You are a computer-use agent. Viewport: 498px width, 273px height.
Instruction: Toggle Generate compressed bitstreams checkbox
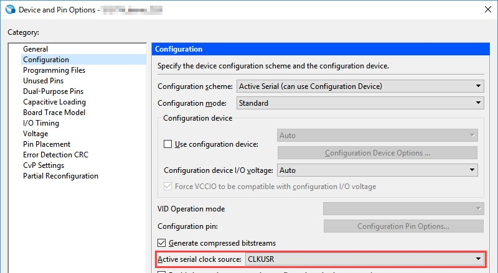click(x=162, y=243)
